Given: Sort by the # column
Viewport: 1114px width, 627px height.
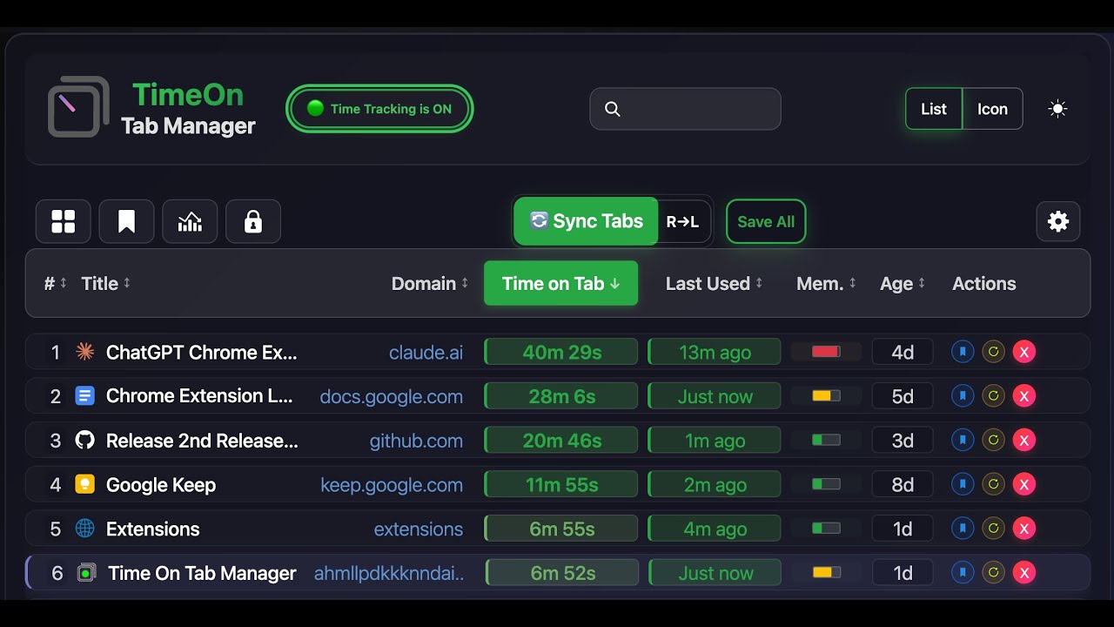Looking at the screenshot, I should tap(56, 283).
